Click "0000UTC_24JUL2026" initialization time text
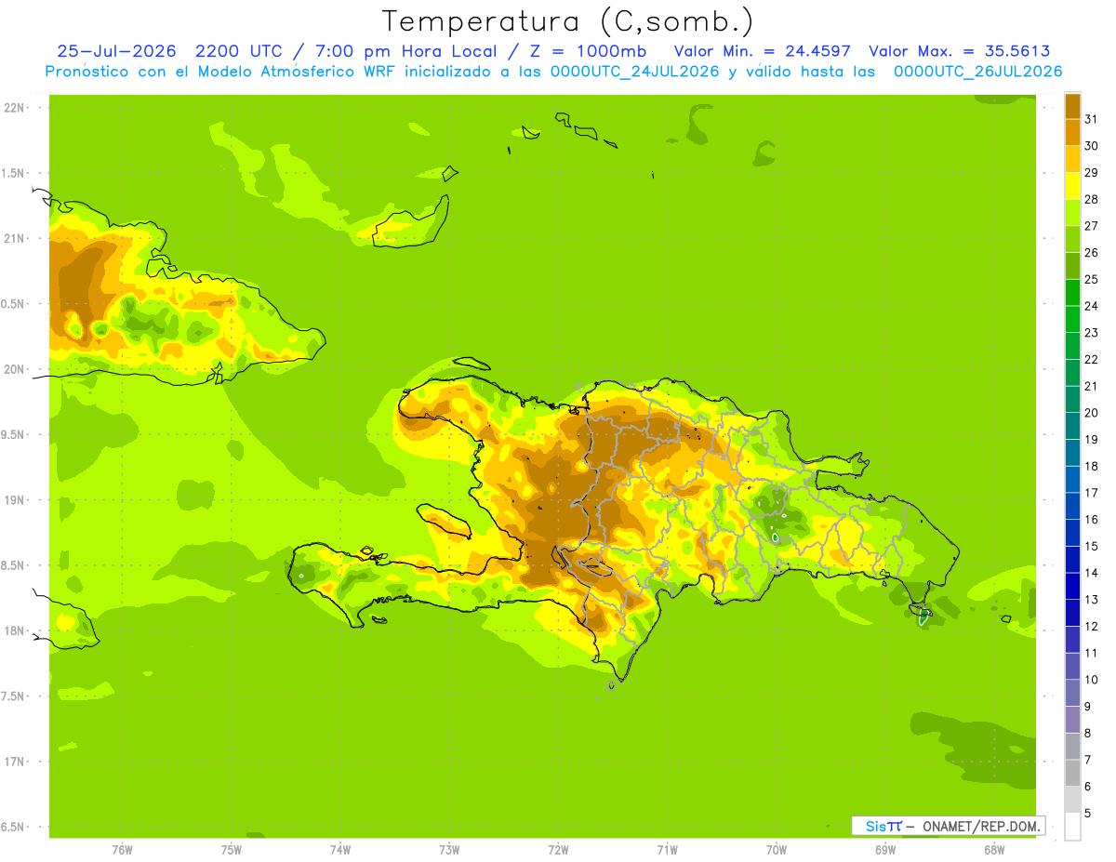The width and height of the screenshot is (1116, 862). coord(635,72)
